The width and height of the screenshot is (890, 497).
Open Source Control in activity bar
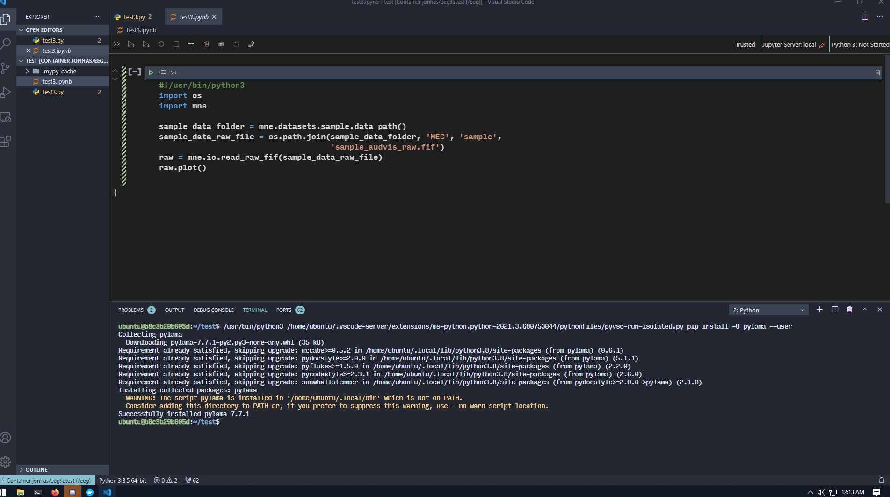coord(6,68)
